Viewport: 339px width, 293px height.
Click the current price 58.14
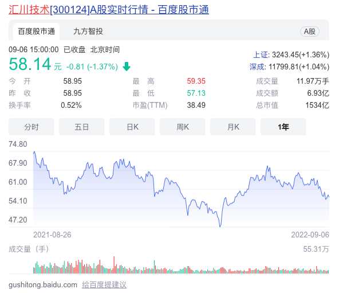point(30,64)
